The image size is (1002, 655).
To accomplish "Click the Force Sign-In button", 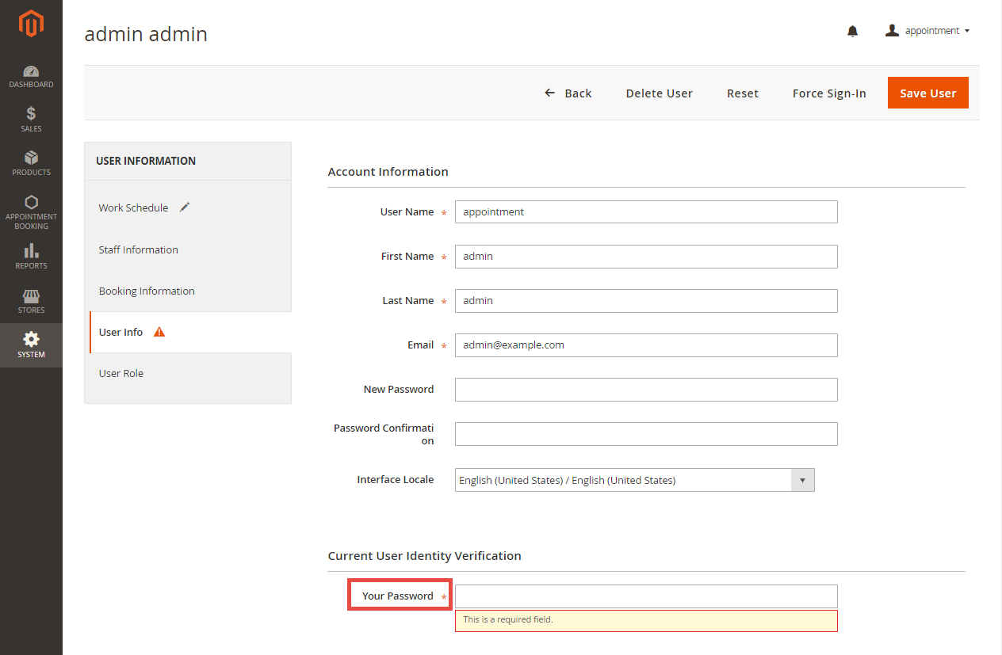I will coord(828,93).
